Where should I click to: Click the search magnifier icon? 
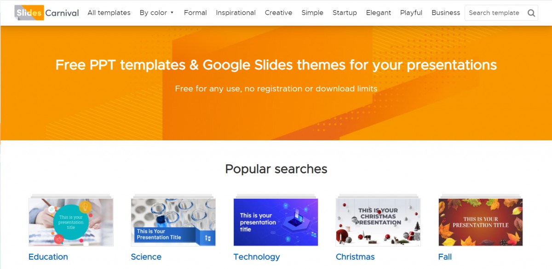click(x=531, y=13)
